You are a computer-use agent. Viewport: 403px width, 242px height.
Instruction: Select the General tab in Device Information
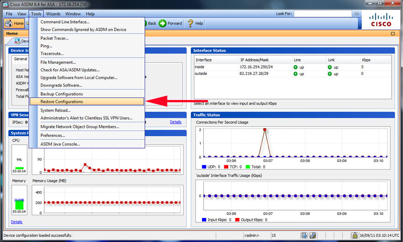click(21, 59)
